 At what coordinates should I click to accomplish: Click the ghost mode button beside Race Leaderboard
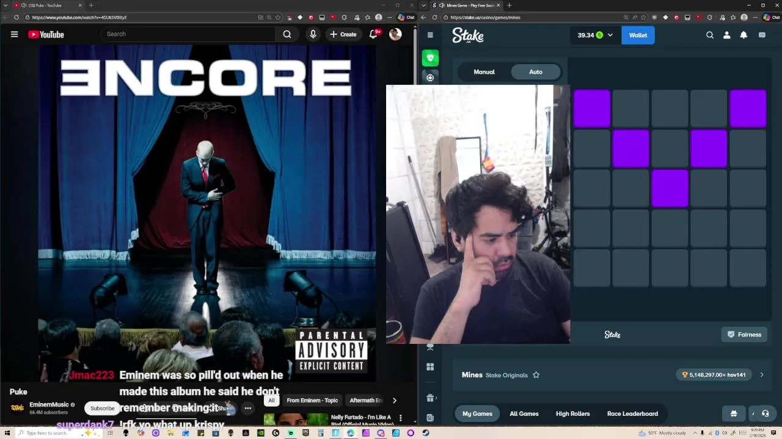tap(734, 413)
